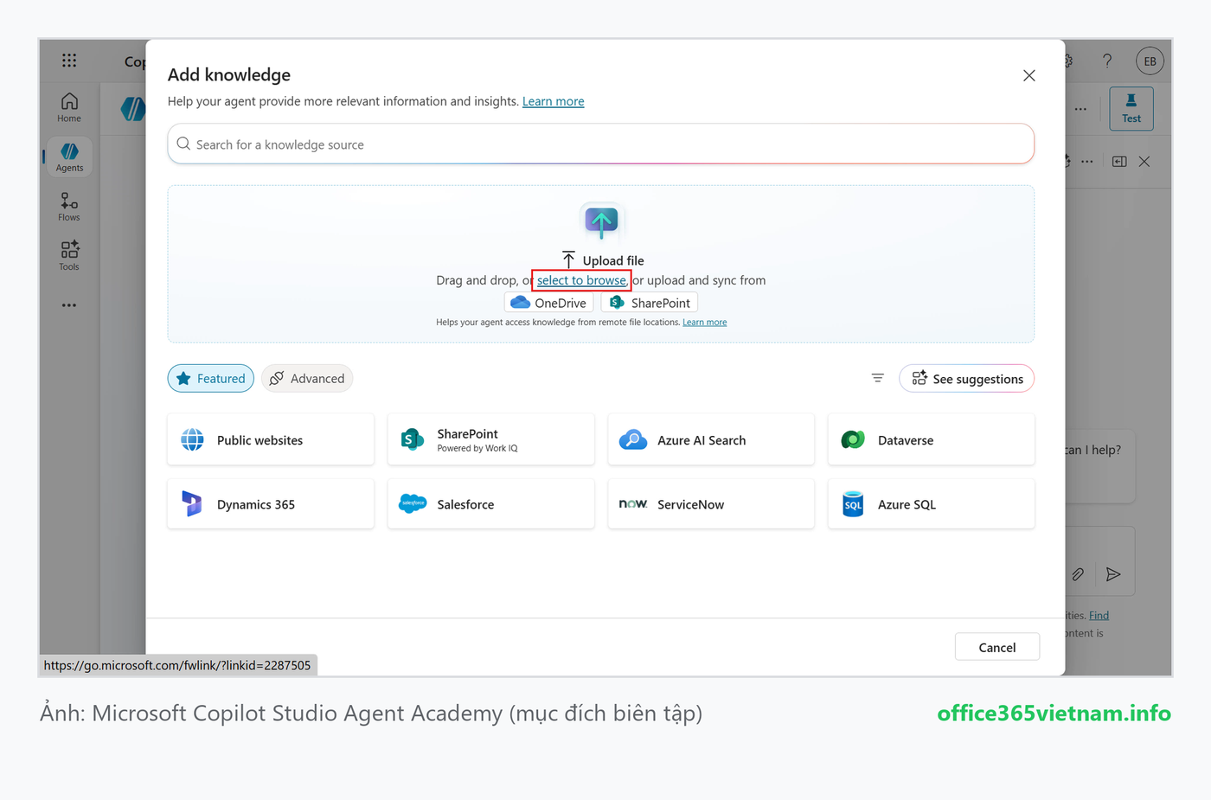Close the Add knowledge dialog
1211x800 pixels.
click(1028, 75)
